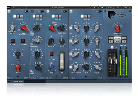Select tone band 3 number button
138x102 pixels.
coord(71,41)
